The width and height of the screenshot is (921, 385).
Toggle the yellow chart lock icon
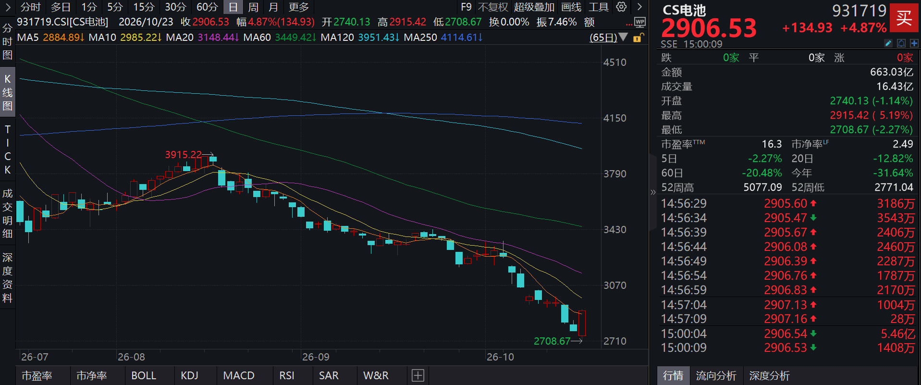(638, 38)
